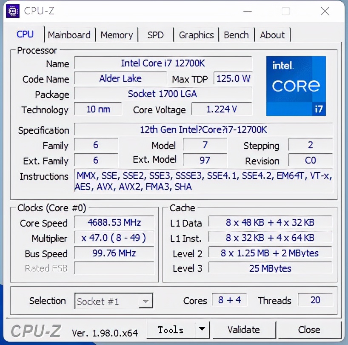Click the processor Name field showing i7 12700K

pyautogui.click(x=163, y=63)
